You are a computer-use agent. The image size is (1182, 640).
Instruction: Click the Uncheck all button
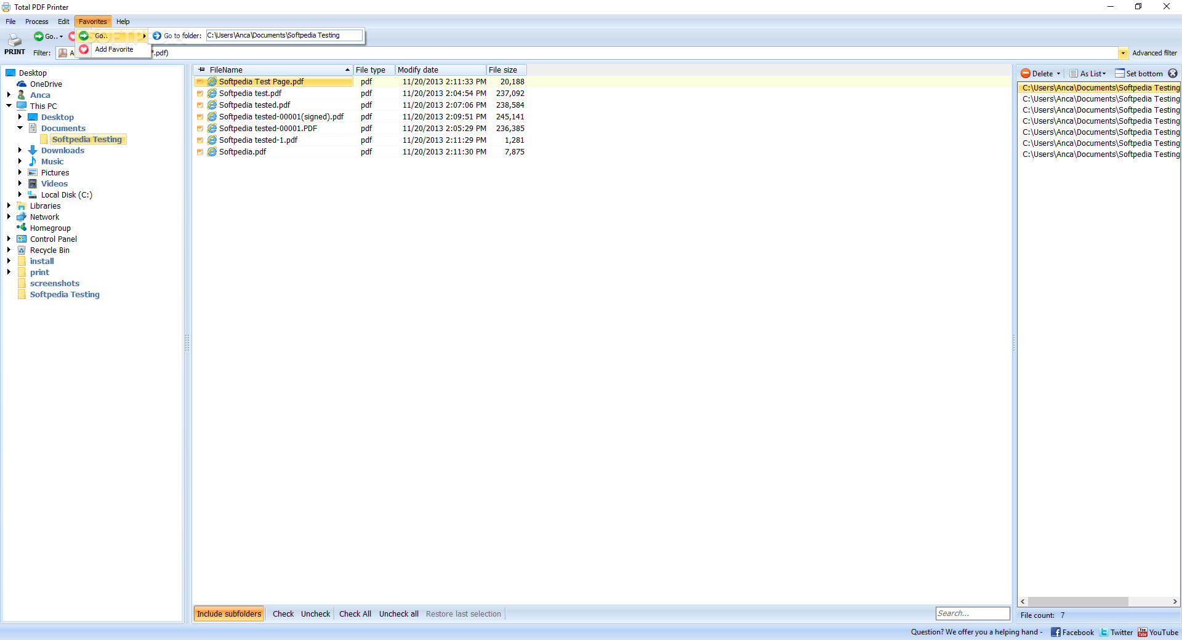pyautogui.click(x=399, y=614)
